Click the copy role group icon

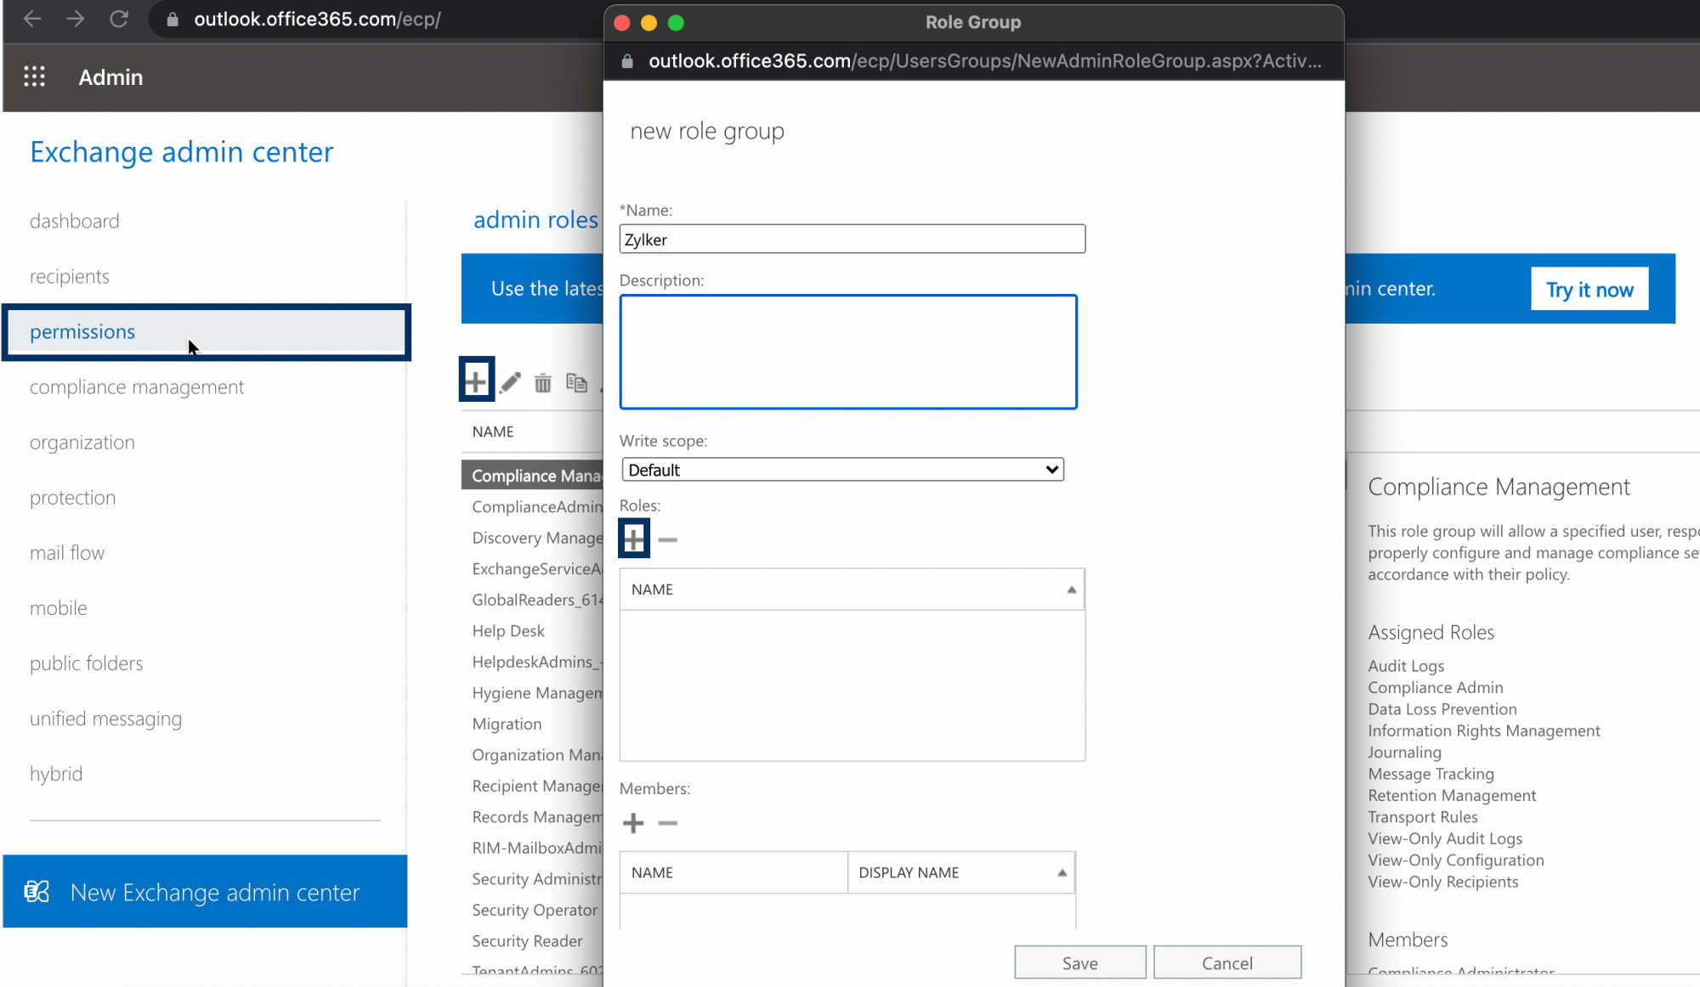(577, 382)
